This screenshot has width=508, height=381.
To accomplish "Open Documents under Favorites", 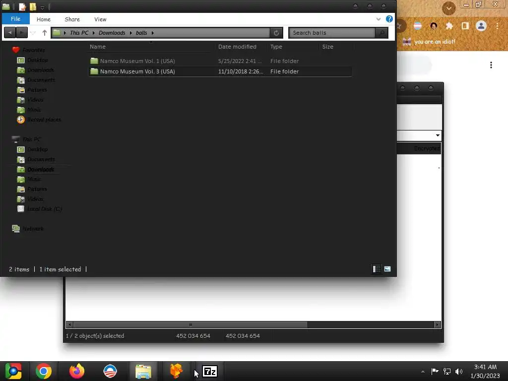I will click(36, 80).
